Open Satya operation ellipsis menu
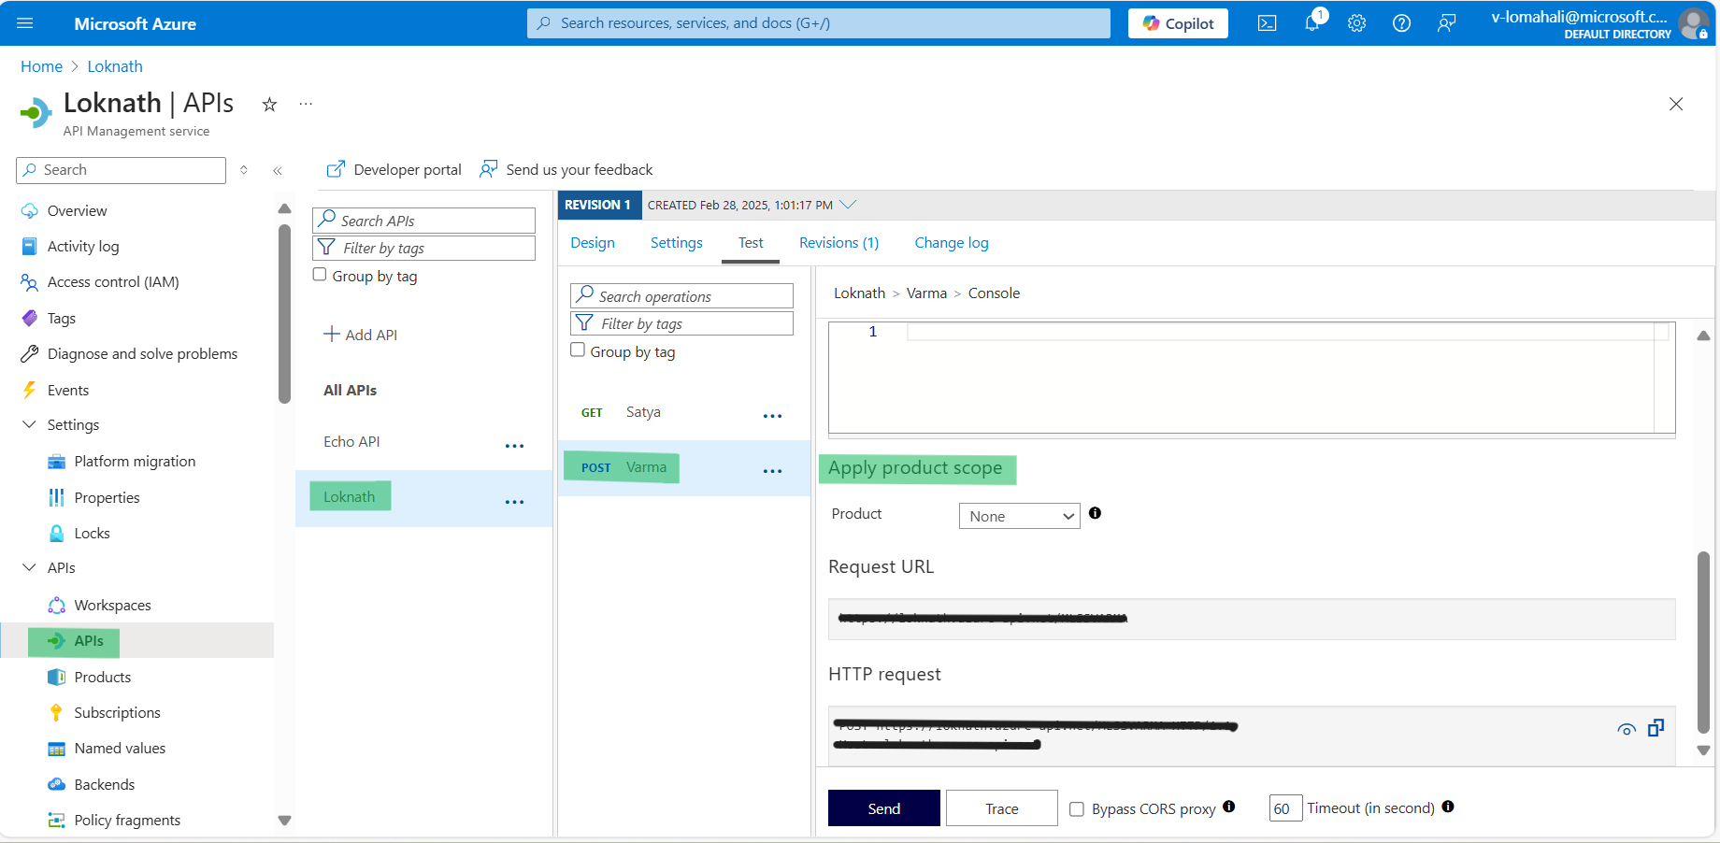The image size is (1720, 843). point(772,416)
